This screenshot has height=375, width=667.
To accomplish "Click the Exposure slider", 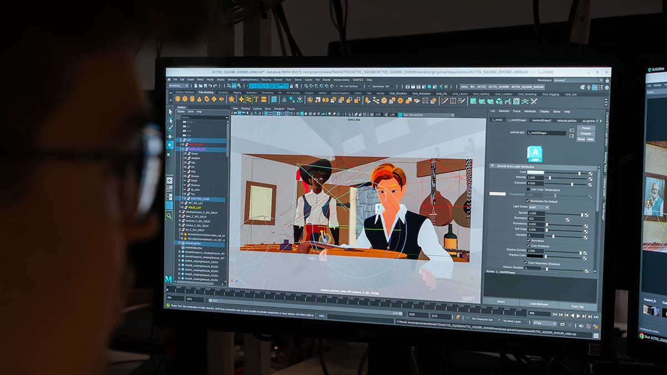I will pyautogui.click(x=566, y=183).
